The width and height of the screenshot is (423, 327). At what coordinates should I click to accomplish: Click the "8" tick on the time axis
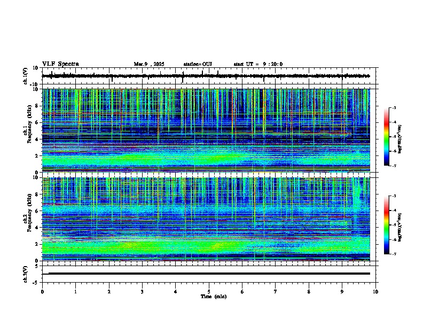click(x=309, y=292)
